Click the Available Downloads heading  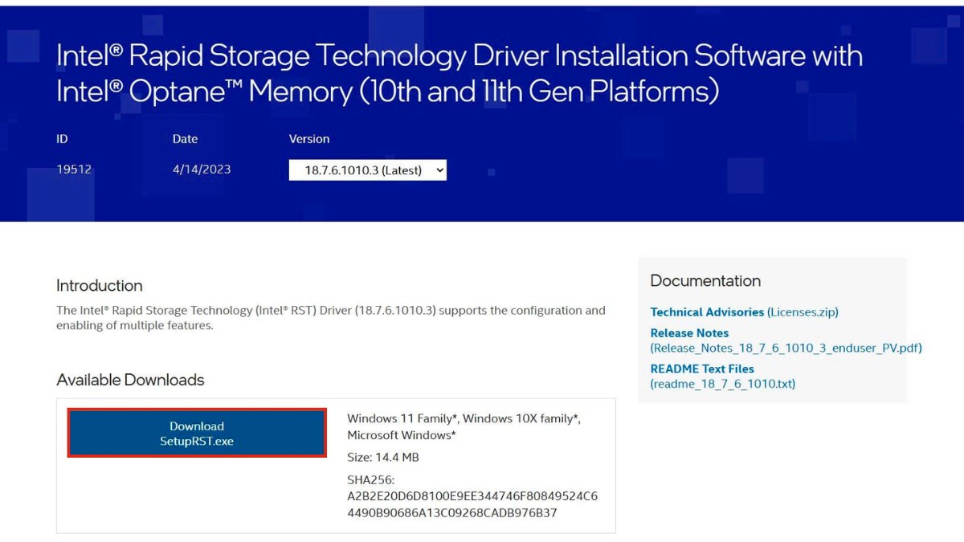pos(129,380)
